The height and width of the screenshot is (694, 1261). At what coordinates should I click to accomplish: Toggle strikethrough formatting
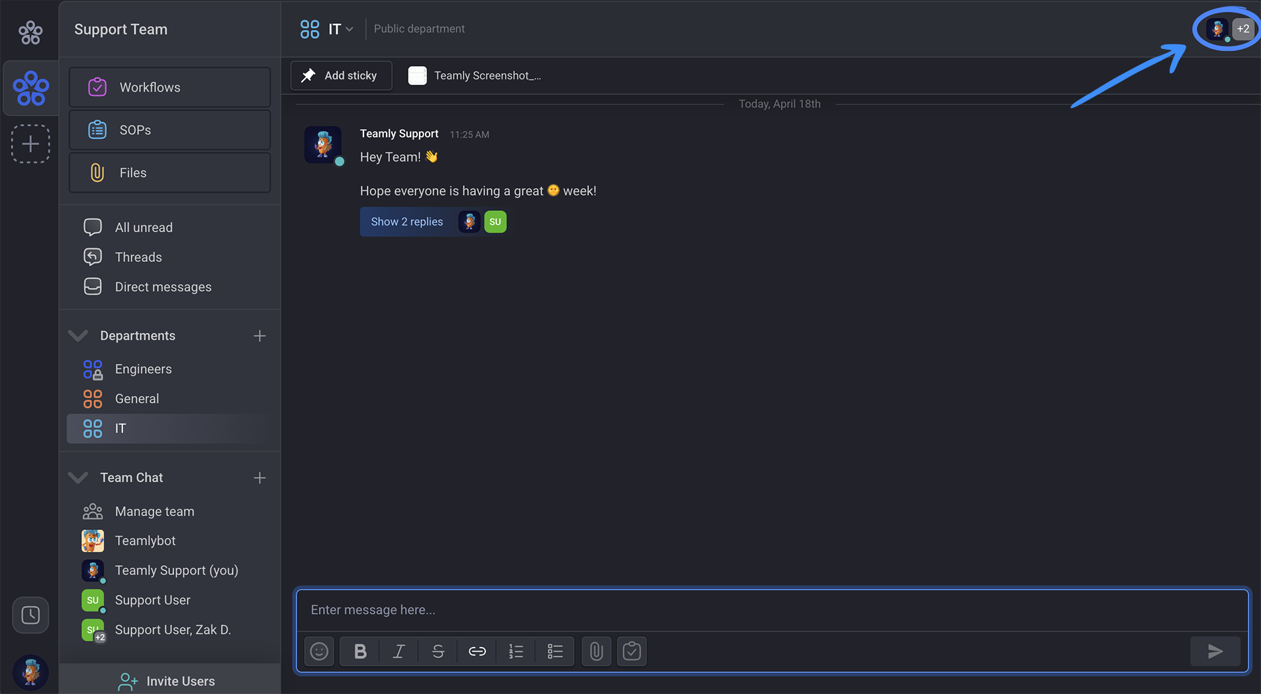click(438, 652)
